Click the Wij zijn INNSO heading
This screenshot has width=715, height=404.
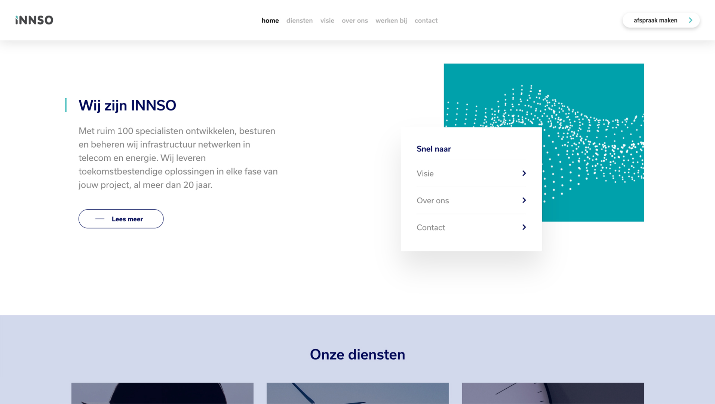point(127,105)
